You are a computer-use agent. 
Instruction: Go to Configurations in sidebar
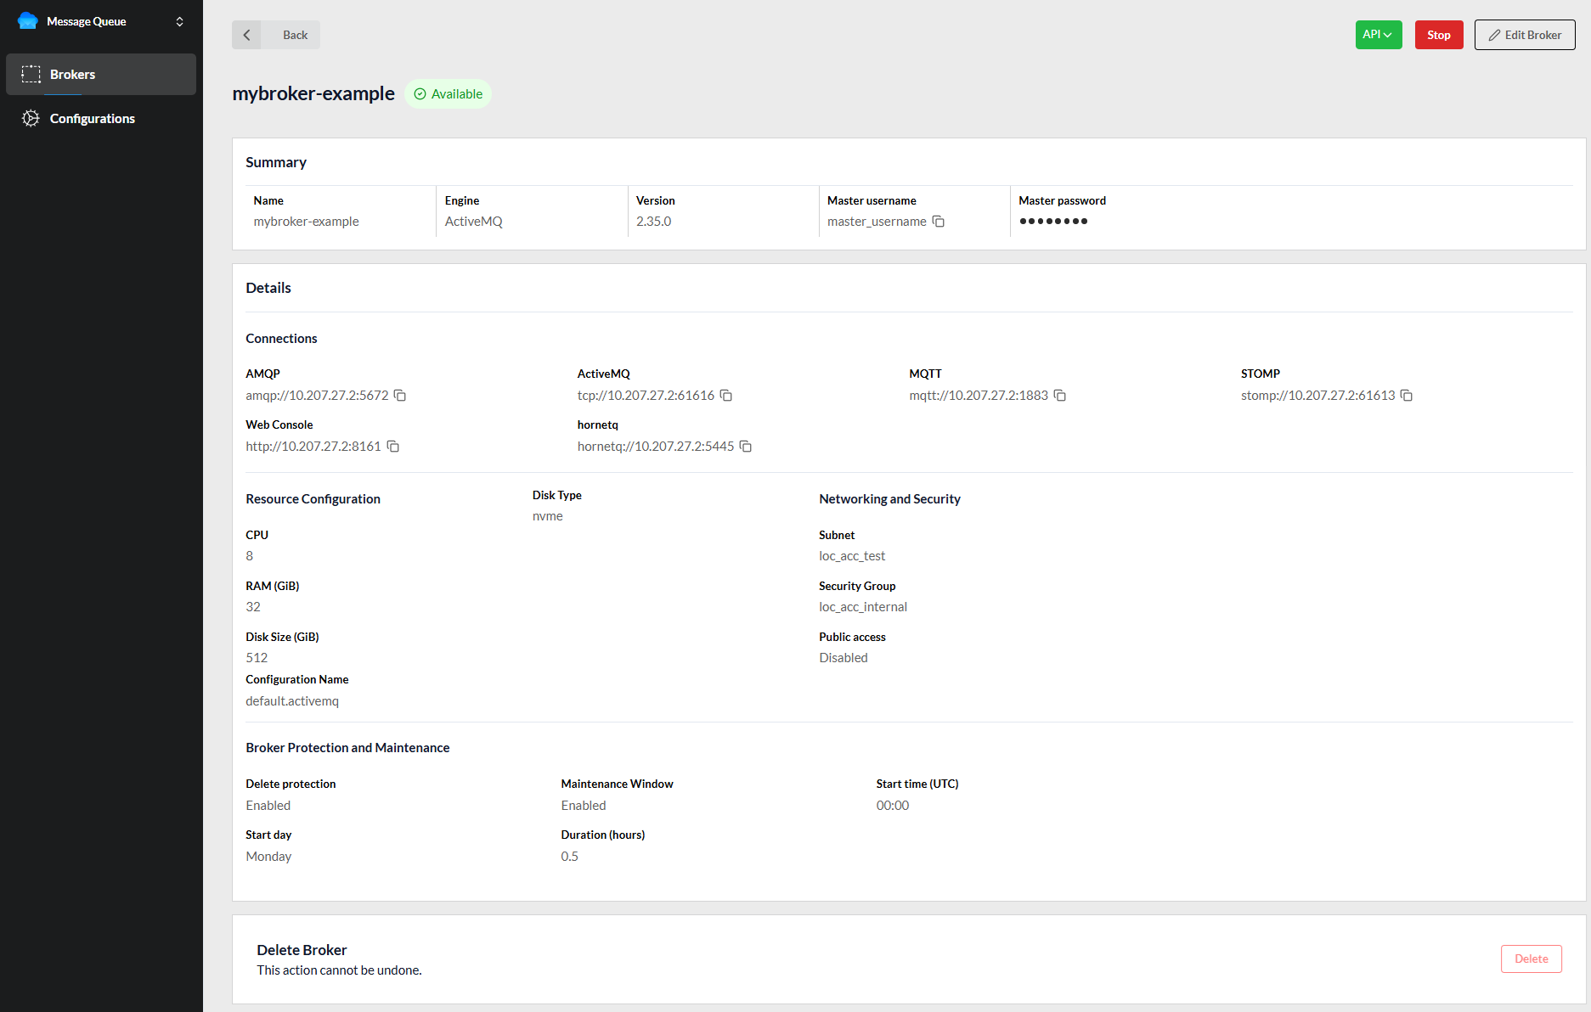click(92, 119)
